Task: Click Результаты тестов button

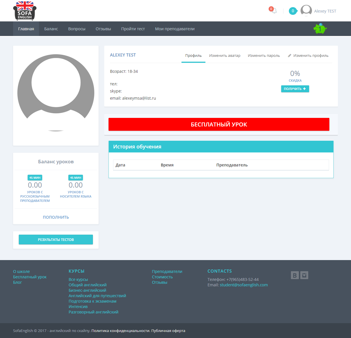Action: click(x=56, y=240)
